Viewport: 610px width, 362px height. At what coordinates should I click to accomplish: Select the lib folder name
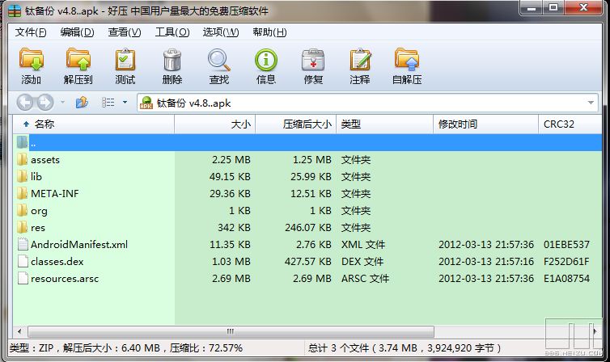[36, 177]
